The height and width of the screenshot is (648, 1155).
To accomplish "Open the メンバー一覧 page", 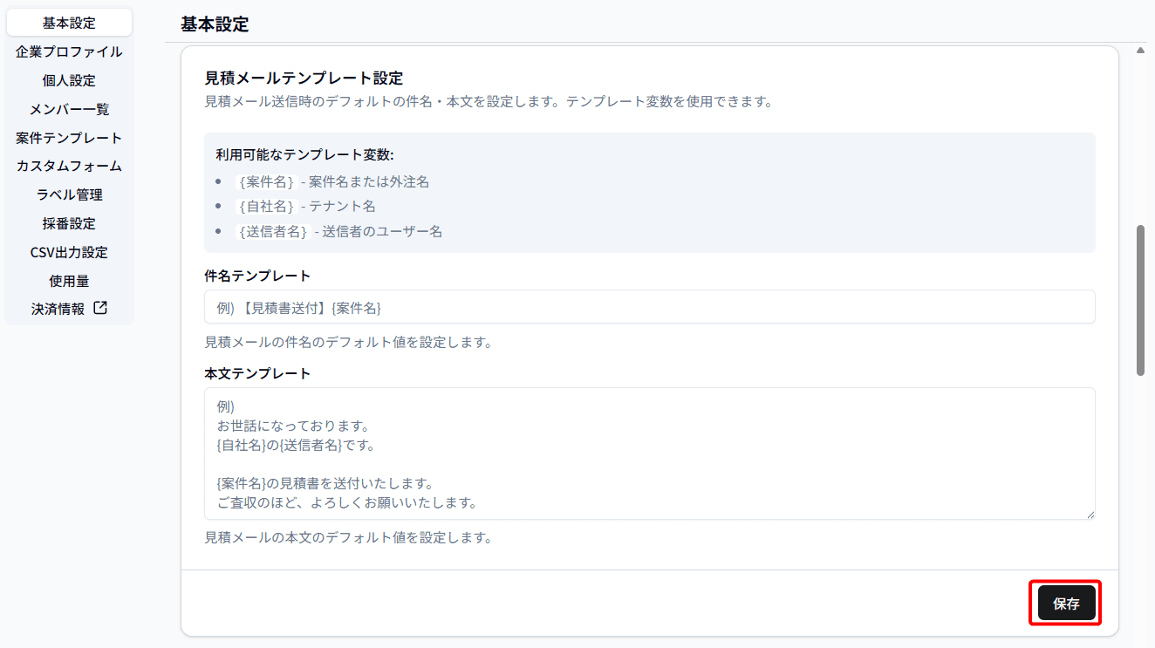I will tap(69, 109).
